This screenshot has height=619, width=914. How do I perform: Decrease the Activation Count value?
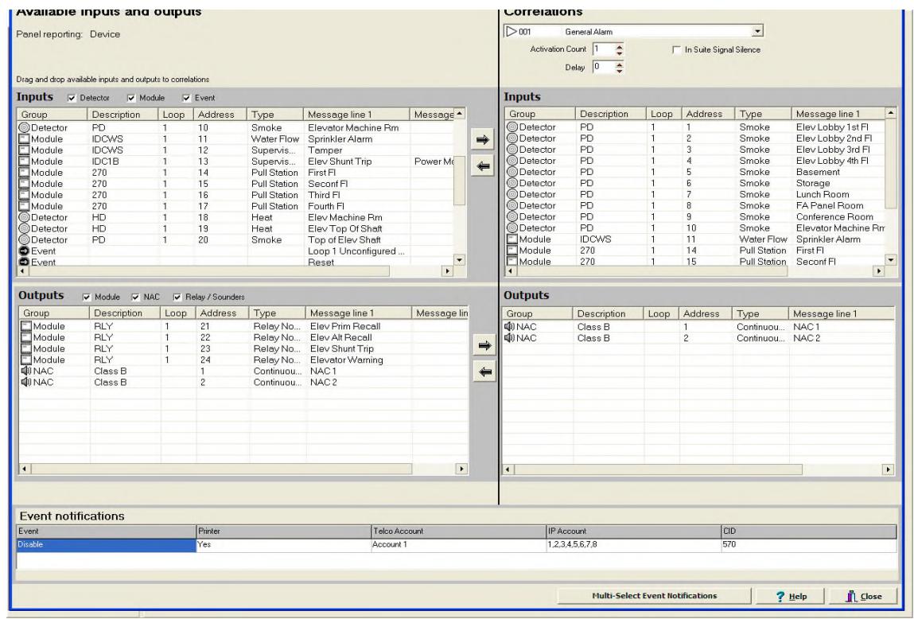pyautogui.click(x=619, y=53)
